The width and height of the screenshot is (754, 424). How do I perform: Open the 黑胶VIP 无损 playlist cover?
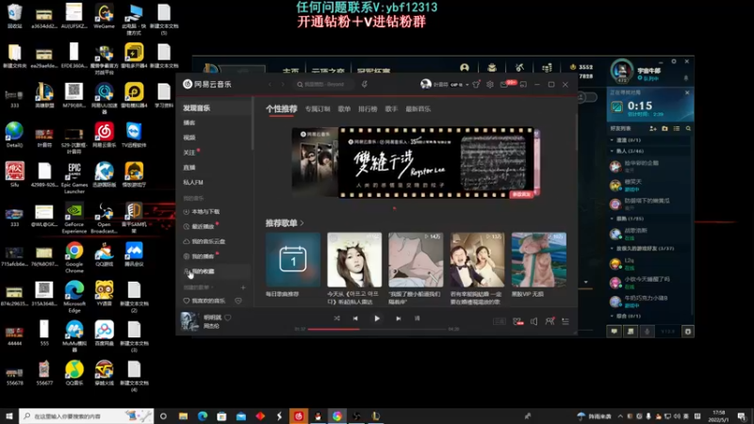tap(538, 260)
